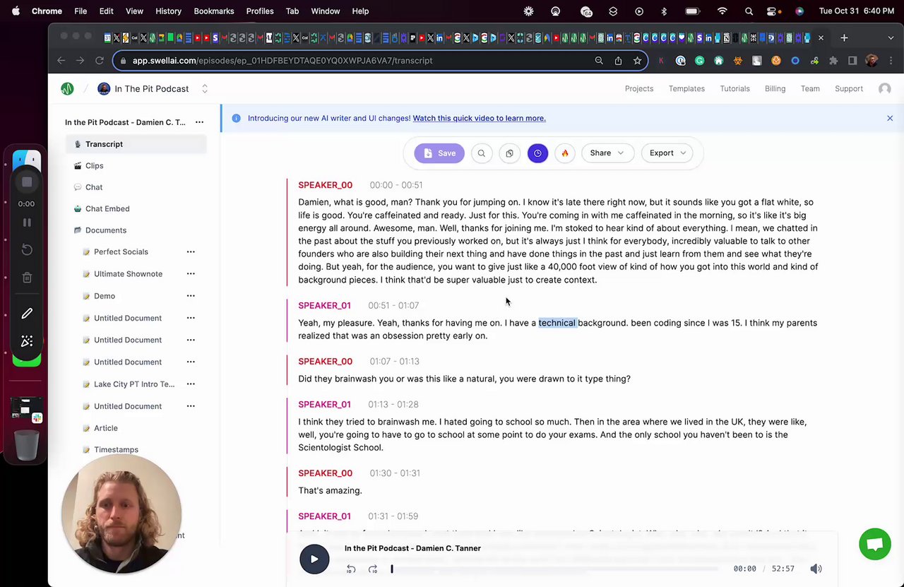Viewport: 904px width, 587px height.
Task: Open the Demo document
Action: tap(105, 296)
